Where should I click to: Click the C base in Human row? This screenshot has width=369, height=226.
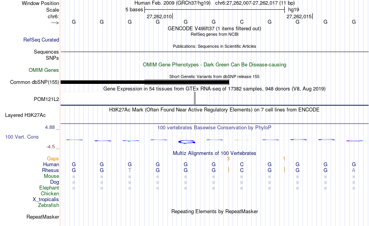[x=242, y=164]
